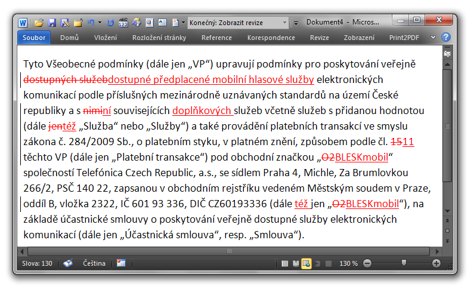This screenshot has width=474, height=289.
Task: Open the undo history dropdown arrow
Action: (100, 23)
